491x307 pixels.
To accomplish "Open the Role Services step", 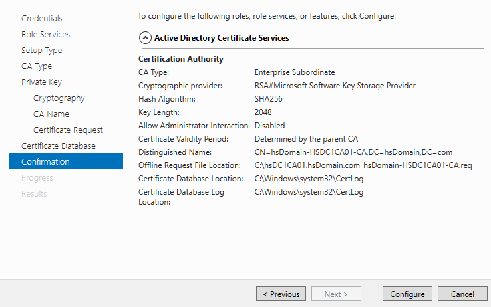I will (x=45, y=34).
